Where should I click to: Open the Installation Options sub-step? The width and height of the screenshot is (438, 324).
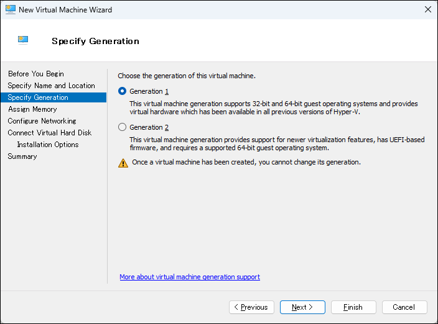tap(48, 145)
